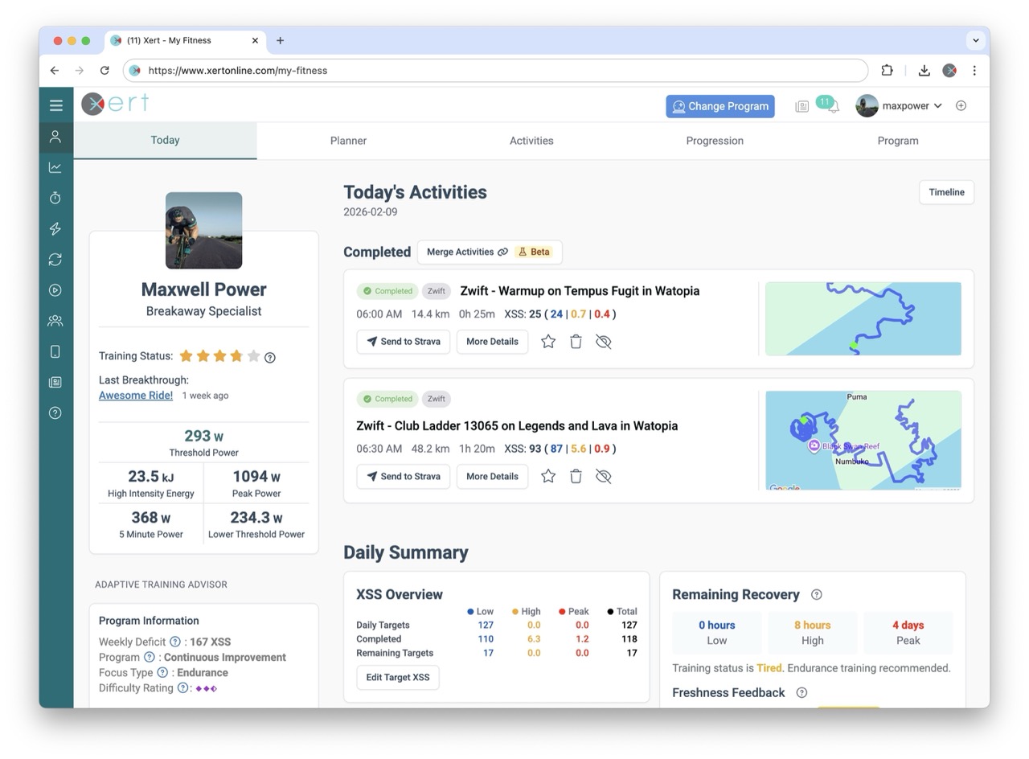The width and height of the screenshot is (1029, 759).
Task: Click the plus circle next to maxpower
Action: tap(961, 106)
